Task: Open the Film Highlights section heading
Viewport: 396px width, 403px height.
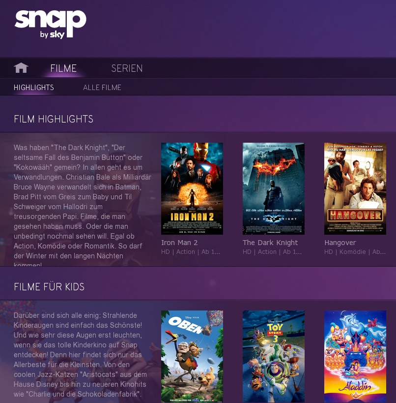Action: (54, 119)
